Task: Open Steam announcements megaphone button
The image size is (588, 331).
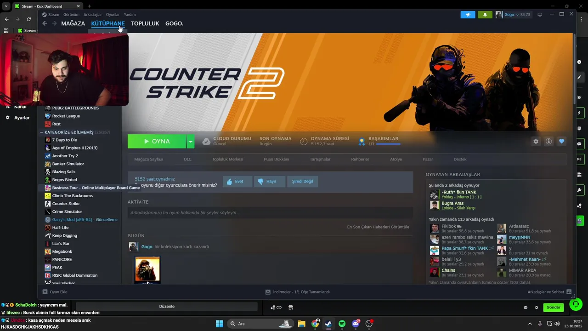Action: click(468, 15)
